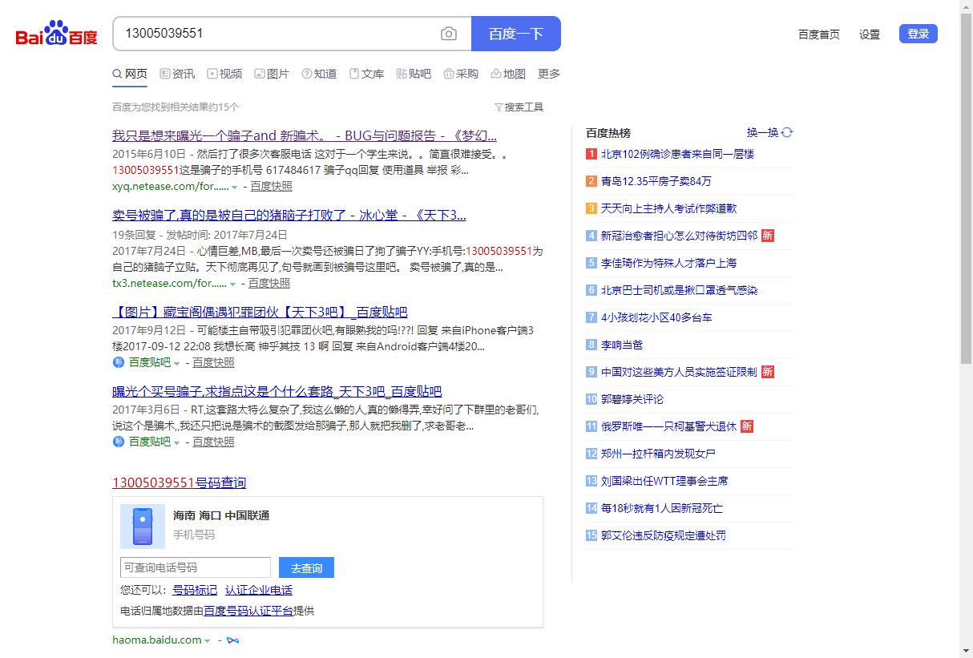This screenshot has height=658, width=973.
Task: Open hot topic 李响当爸
Action: (x=622, y=345)
